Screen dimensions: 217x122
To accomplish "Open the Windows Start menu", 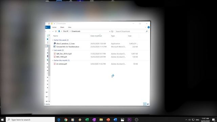I will tap(2, 120).
